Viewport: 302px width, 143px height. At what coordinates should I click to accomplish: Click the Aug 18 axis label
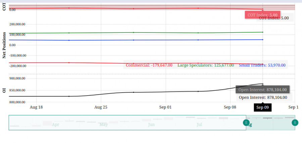pos(36,107)
